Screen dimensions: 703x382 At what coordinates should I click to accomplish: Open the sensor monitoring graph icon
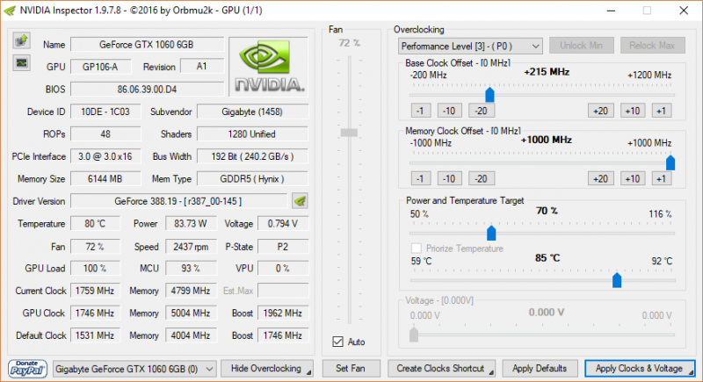click(20, 63)
